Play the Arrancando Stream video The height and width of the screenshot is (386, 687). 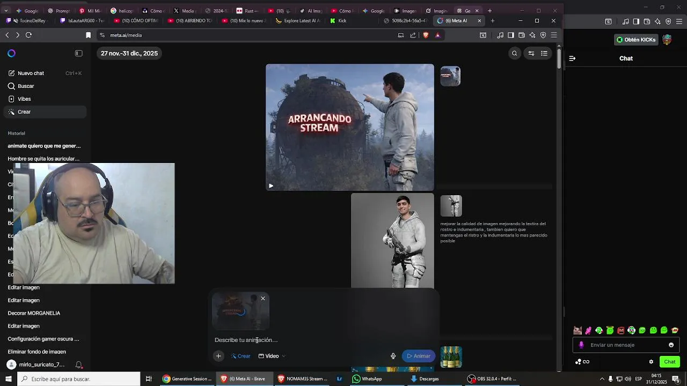point(271,186)
